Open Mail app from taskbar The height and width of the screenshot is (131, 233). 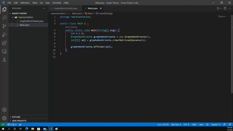click(x=44, y=129)
